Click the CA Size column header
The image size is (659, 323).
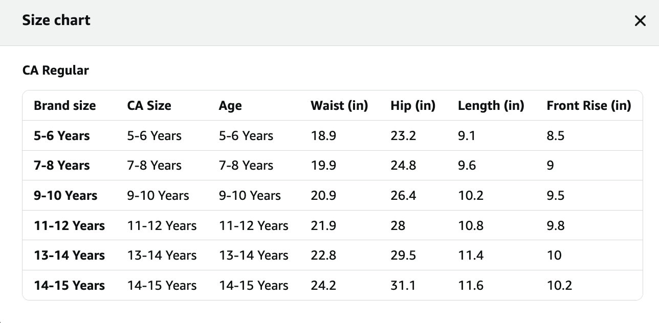[x=149, y=106]
